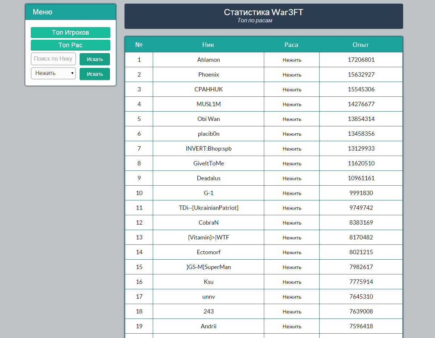Select nickname unnv
This screenshot has width=435, height=338.
(x=208, y=297)
